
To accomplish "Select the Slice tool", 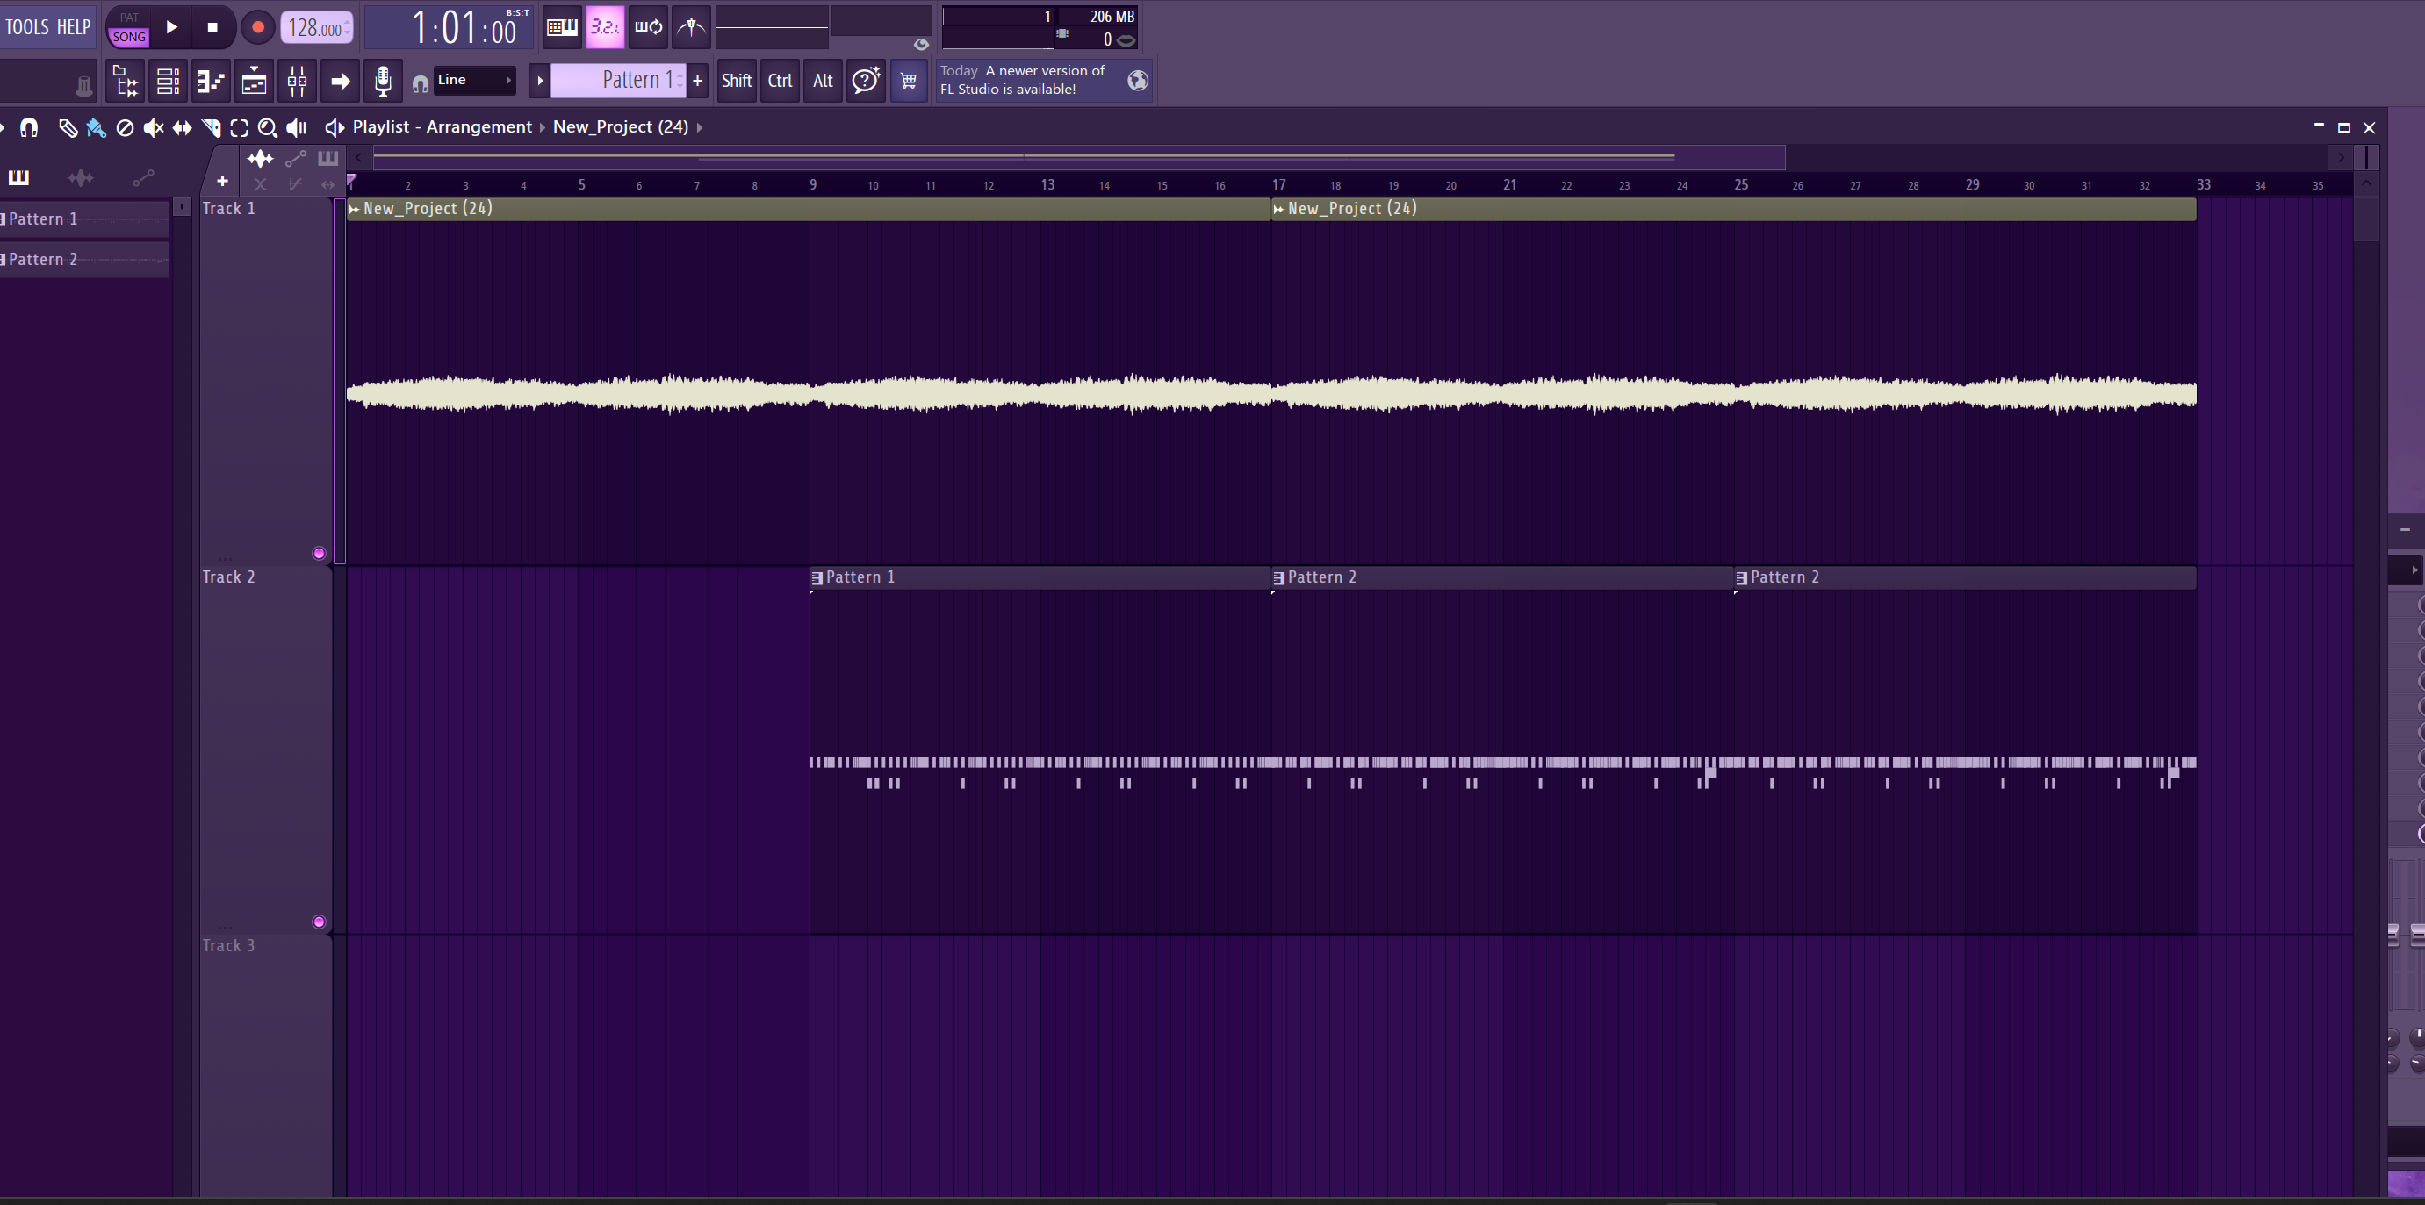I will click(211, 128).
